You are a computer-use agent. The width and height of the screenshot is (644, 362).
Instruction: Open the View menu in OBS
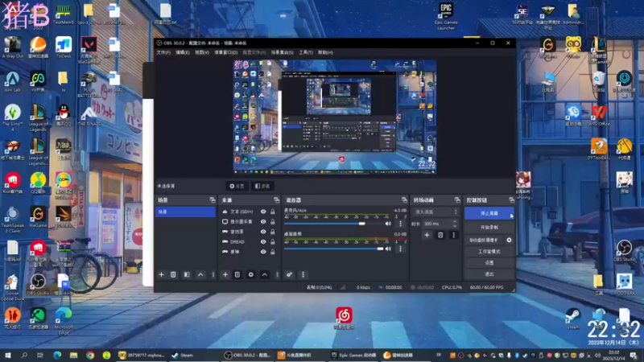[202, 52]
